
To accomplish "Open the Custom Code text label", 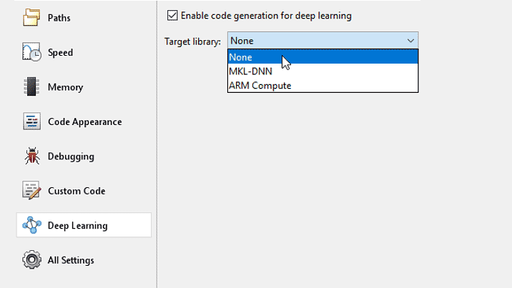I will [x=77, y=191].
